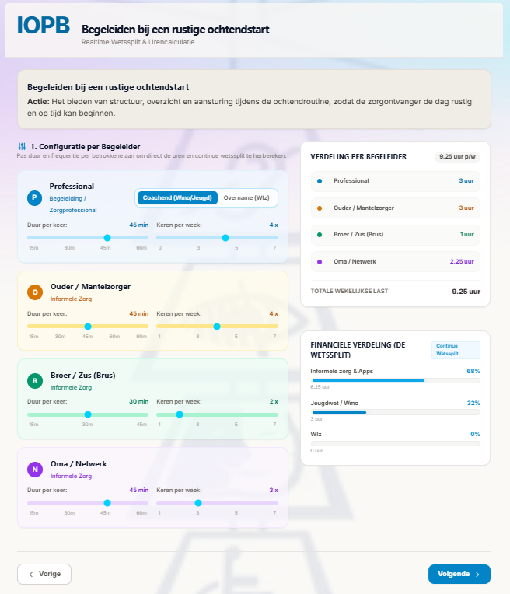
Task: Adjust the Oma / Netwerk Duur per keer slider
Action: click(x=88, y=503)
